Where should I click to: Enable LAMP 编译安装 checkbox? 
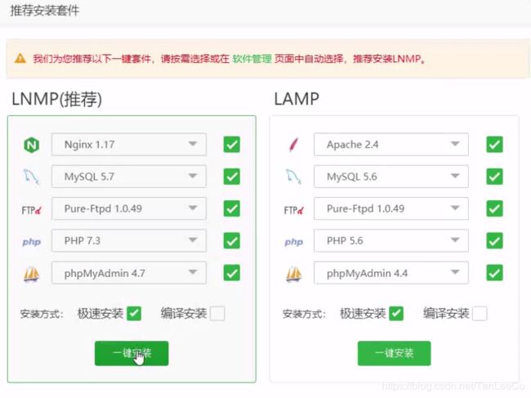tap(480, 313)
